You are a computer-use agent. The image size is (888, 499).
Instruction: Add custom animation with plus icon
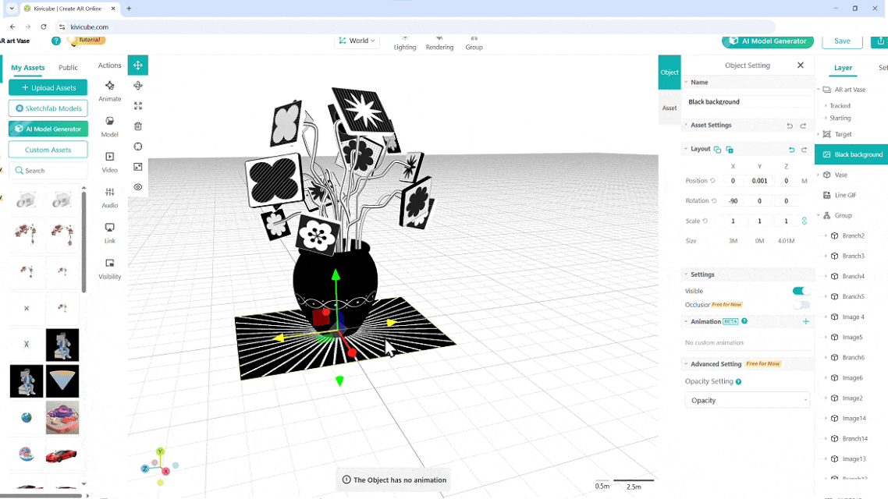[806, 321]
